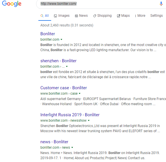Expand the arrow after www.bonliter.com › case
Viewport: 166px width, 162px height.
tap(80, 94)
